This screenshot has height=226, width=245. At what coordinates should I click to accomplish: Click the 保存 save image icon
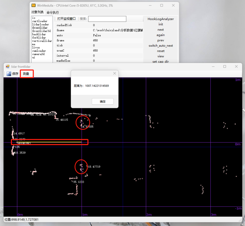(x=9, y=74)
